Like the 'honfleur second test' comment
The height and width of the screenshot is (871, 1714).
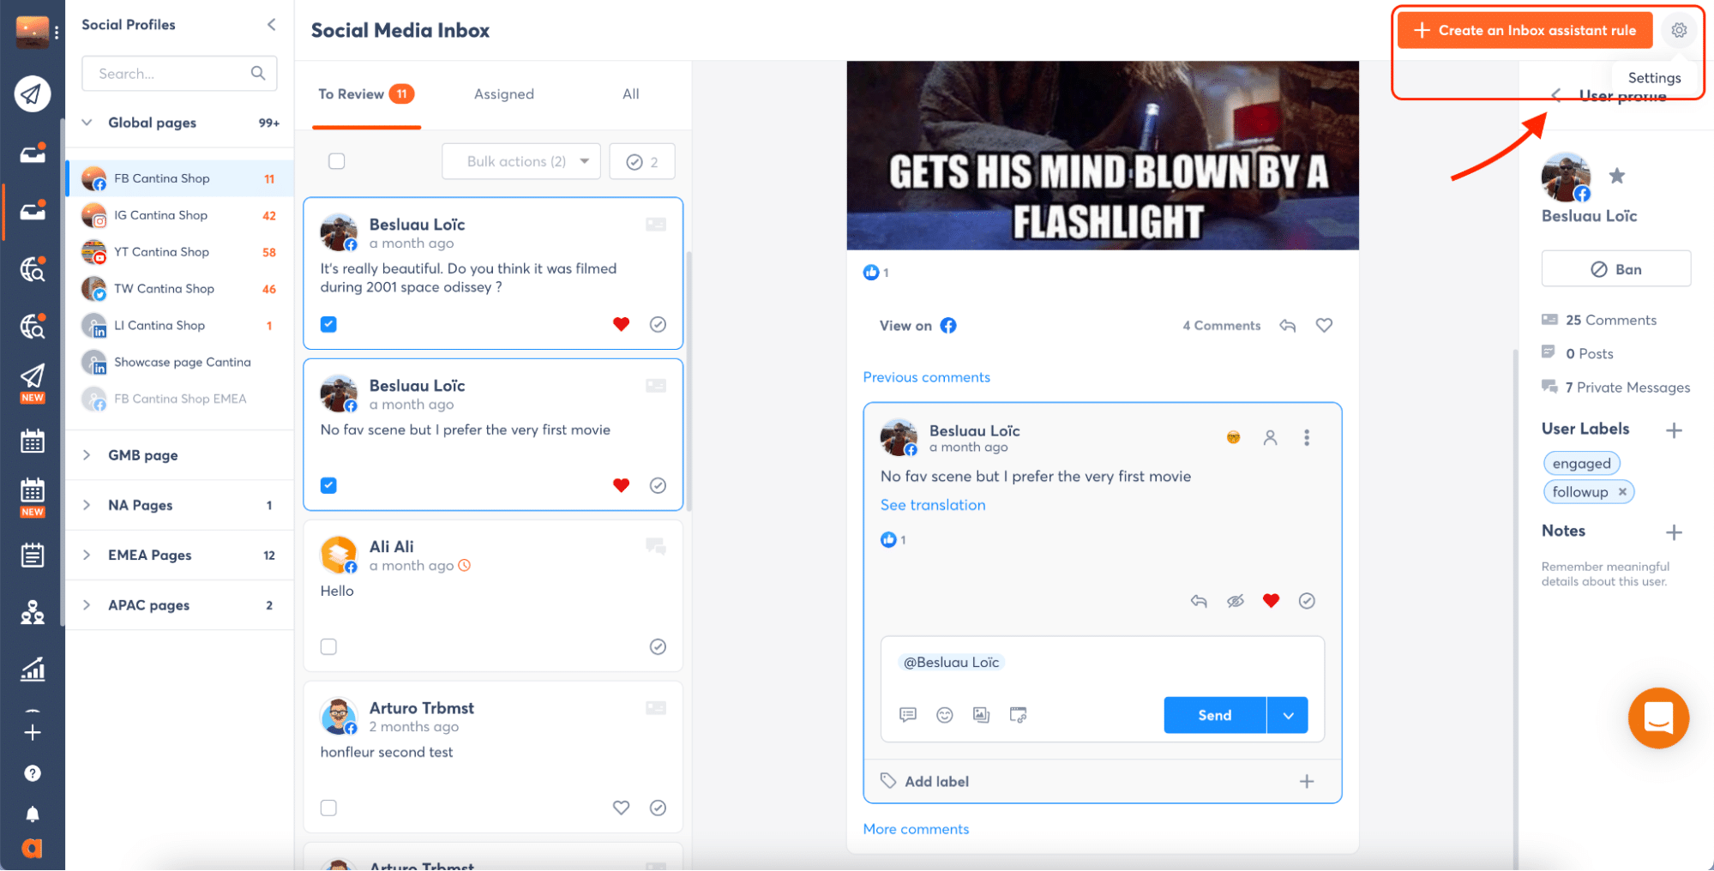(x=621, y=808)
